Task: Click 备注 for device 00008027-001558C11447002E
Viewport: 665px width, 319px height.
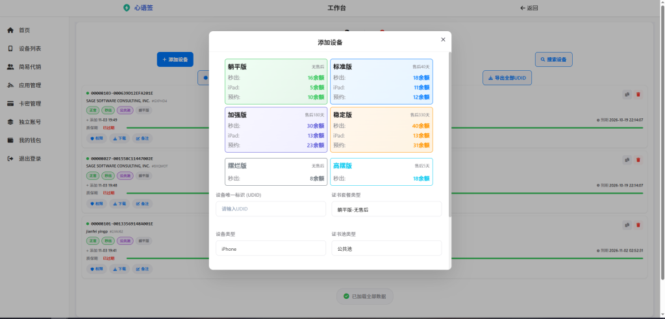Action: coord(142,203)
